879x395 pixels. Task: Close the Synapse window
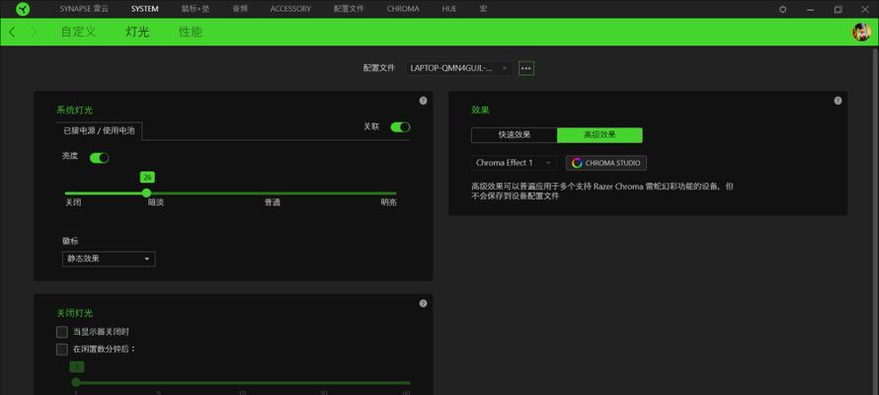coord(865,10)
